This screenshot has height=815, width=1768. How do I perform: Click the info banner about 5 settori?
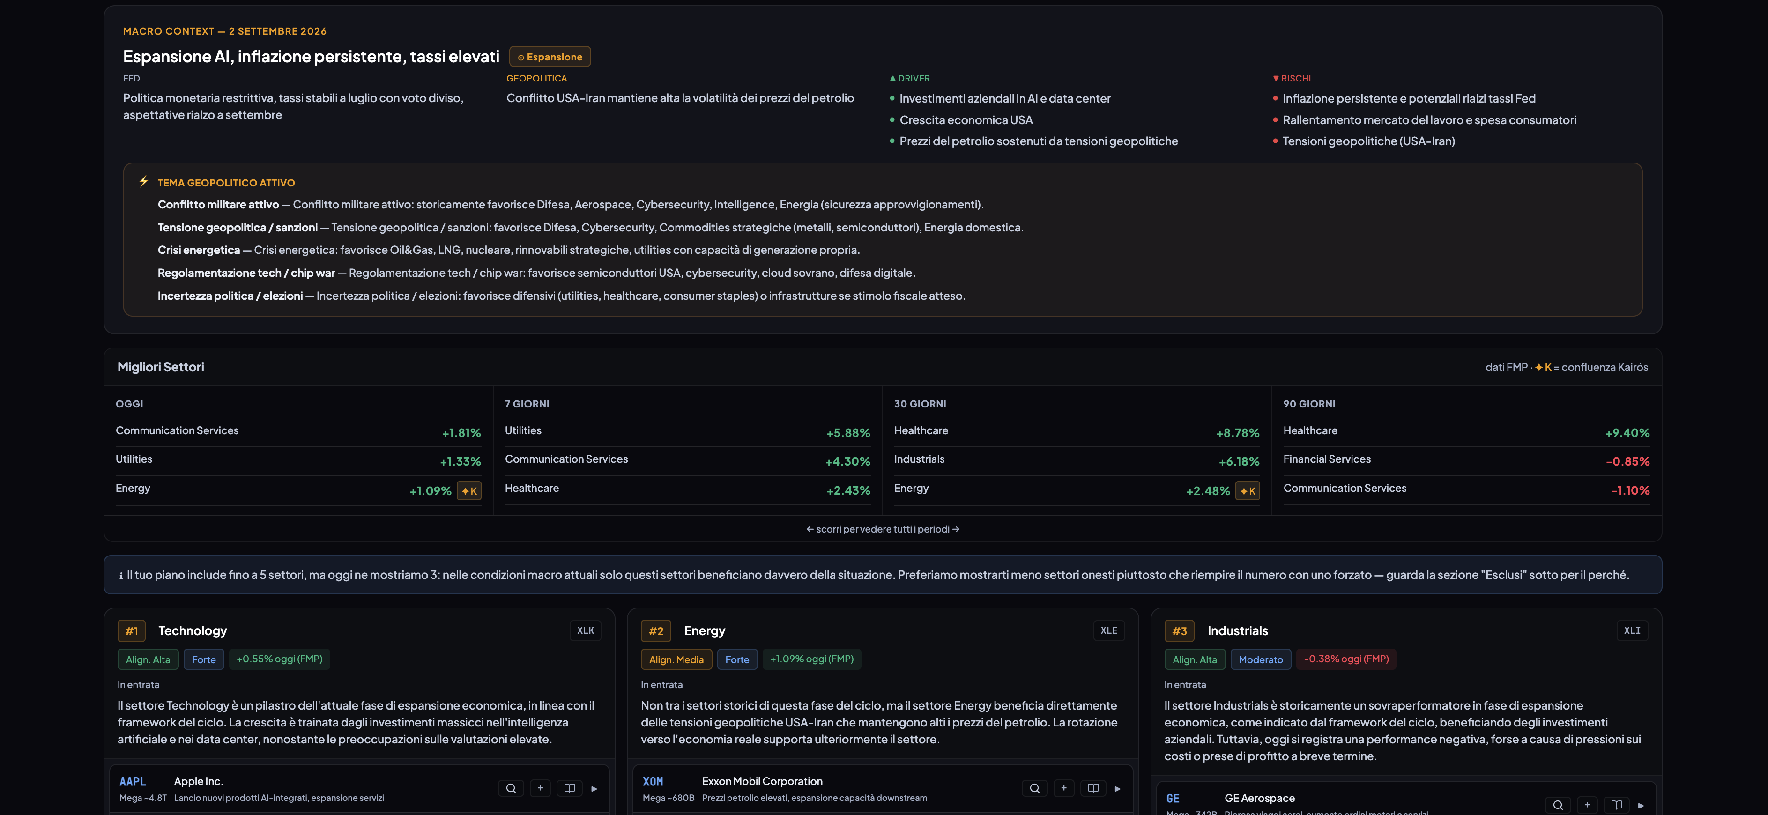tap(883, 575)
